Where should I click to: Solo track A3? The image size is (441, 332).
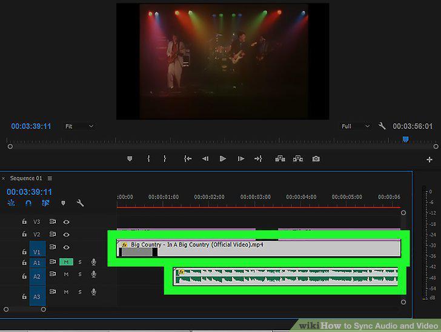80,292
